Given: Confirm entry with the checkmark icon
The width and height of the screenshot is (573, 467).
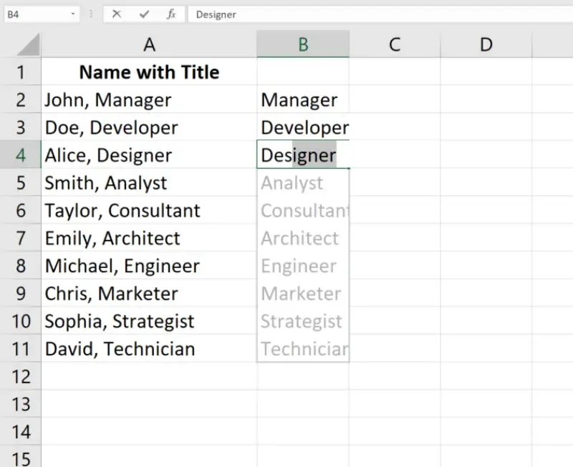Looking at the screenshot, I should 144,14.
